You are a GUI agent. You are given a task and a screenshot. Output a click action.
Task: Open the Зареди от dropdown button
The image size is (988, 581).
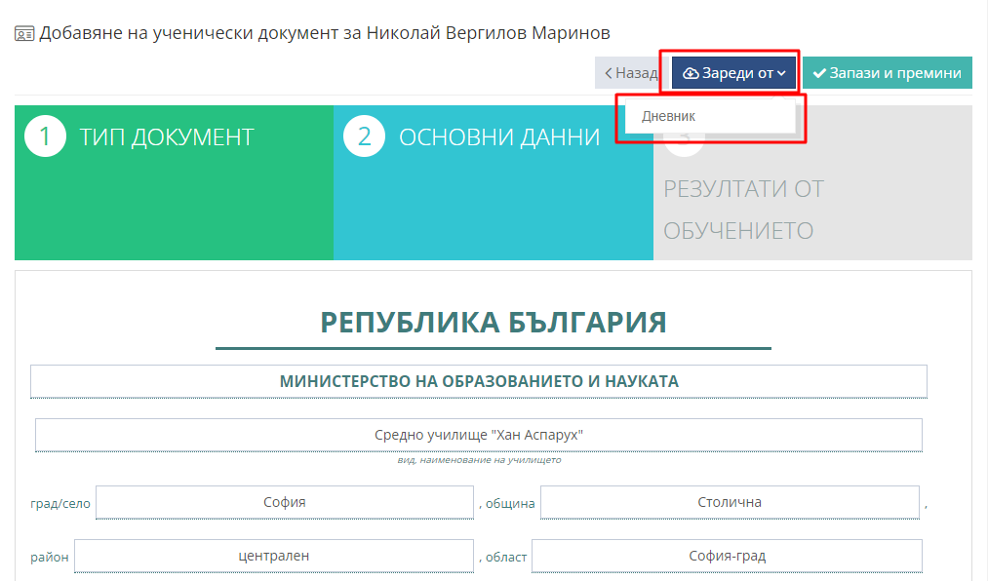(x=734, y=73)
